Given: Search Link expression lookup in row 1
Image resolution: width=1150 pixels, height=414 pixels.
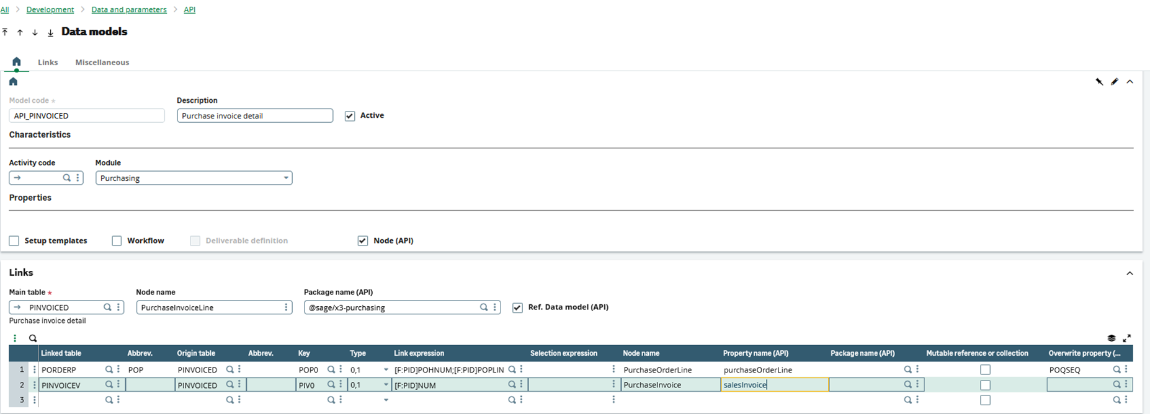Looking at the screenshot, I should click(512, 369).
